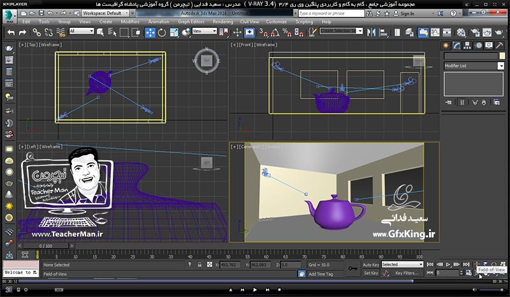Toggle the Set Key mode
Image resolution: width=510 pixels, height=297 pixels.
(x=371, y=273)
